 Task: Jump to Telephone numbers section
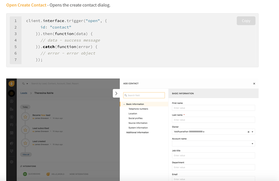point(138,109)
